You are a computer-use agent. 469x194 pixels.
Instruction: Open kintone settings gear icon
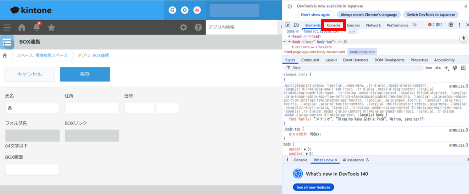(183, 27)
